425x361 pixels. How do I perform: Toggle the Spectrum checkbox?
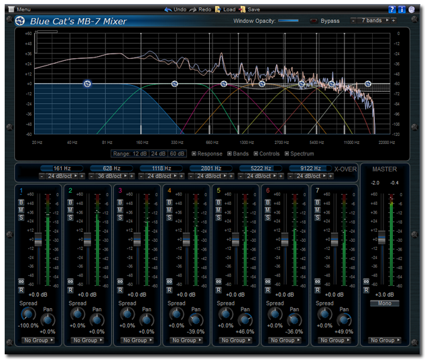pyautogui.click(x=287, y=154)
